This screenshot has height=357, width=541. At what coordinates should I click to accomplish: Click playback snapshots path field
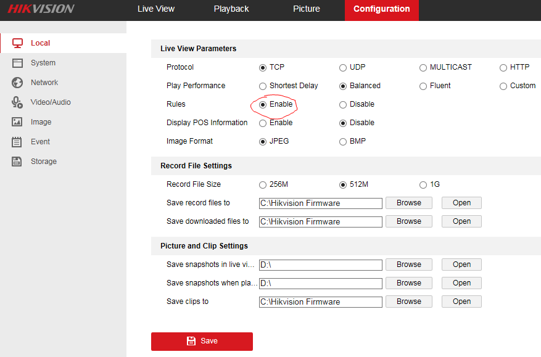point(321,284)
